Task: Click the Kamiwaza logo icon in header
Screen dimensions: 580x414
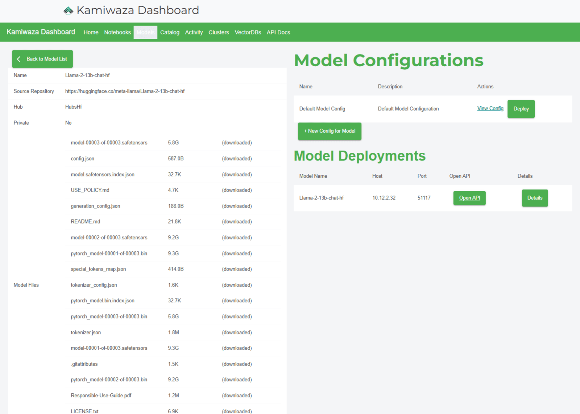Action: coord(69,11)
